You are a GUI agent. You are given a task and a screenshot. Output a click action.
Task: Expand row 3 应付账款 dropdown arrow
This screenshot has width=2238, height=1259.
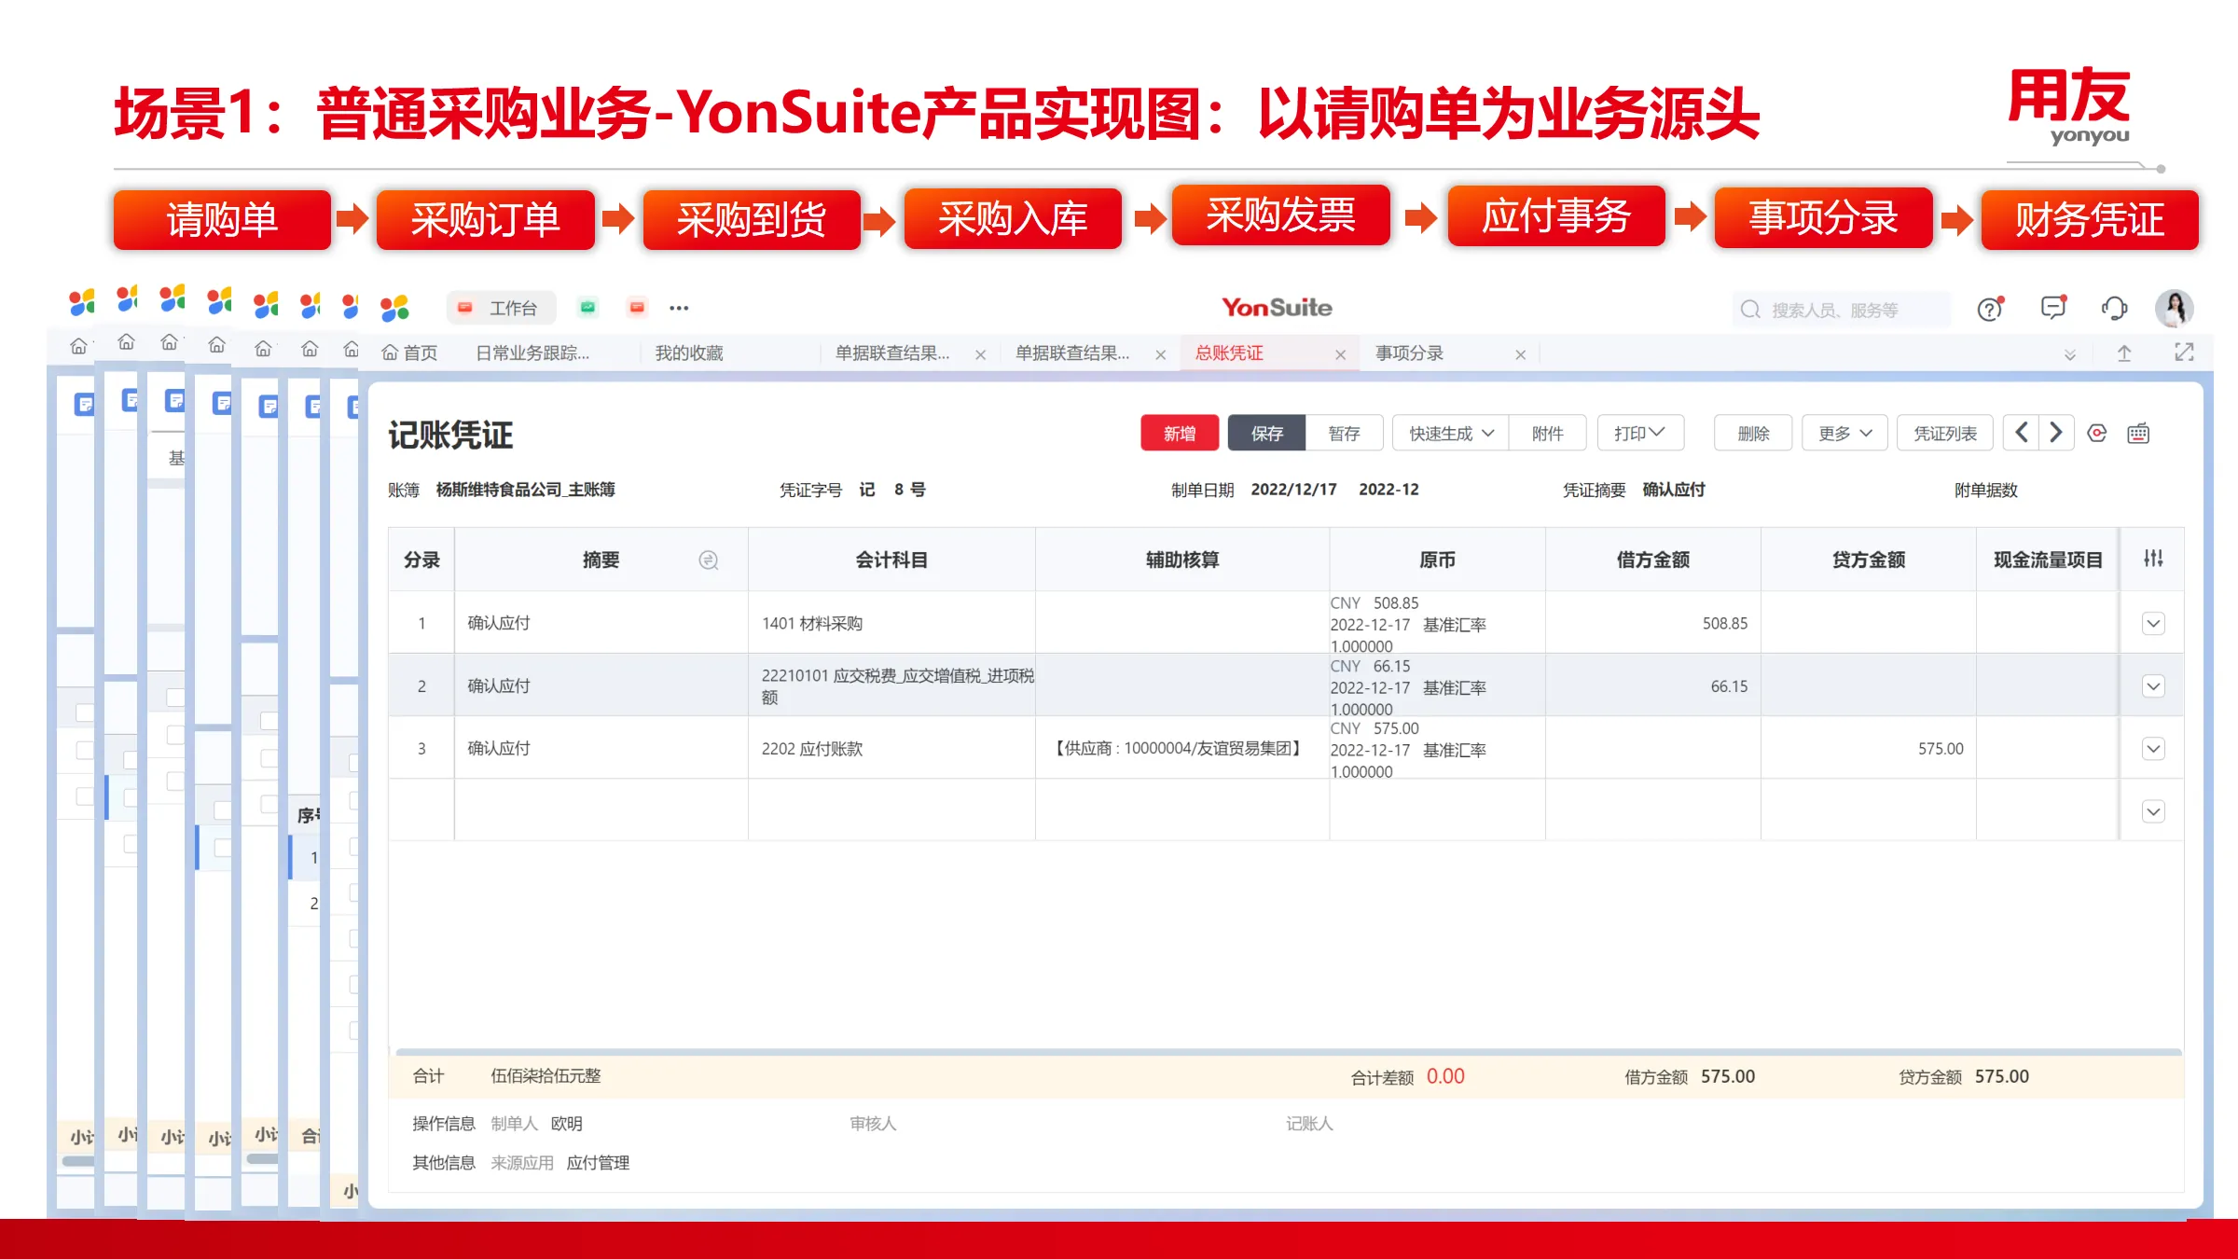pos(2153,749)
